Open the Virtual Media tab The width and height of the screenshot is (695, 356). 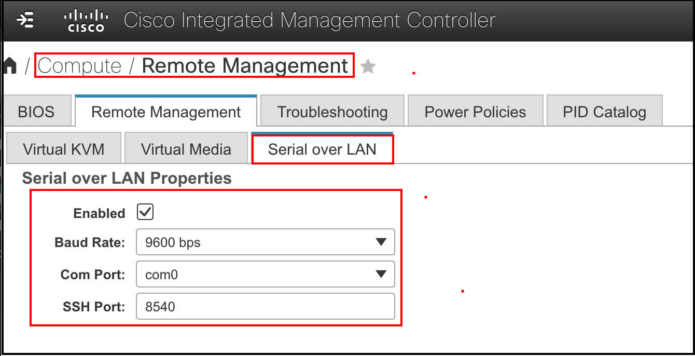coord(186,148)
